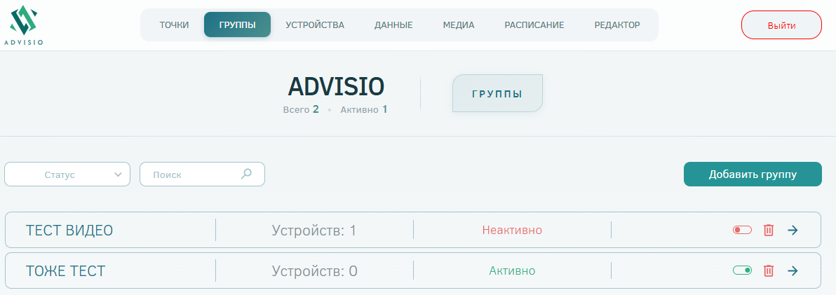Image resolution: width=836 pixels, height=295 pixels.
Task: Go to the РАСПИСАНИЕ tab
Action: point(534,25)
